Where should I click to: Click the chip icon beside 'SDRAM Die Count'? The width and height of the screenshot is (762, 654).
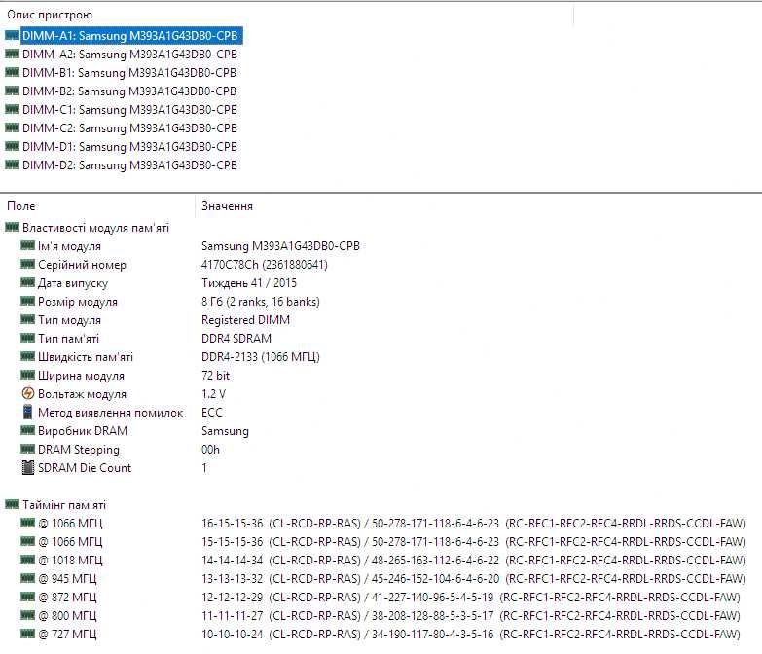(27, 467)
